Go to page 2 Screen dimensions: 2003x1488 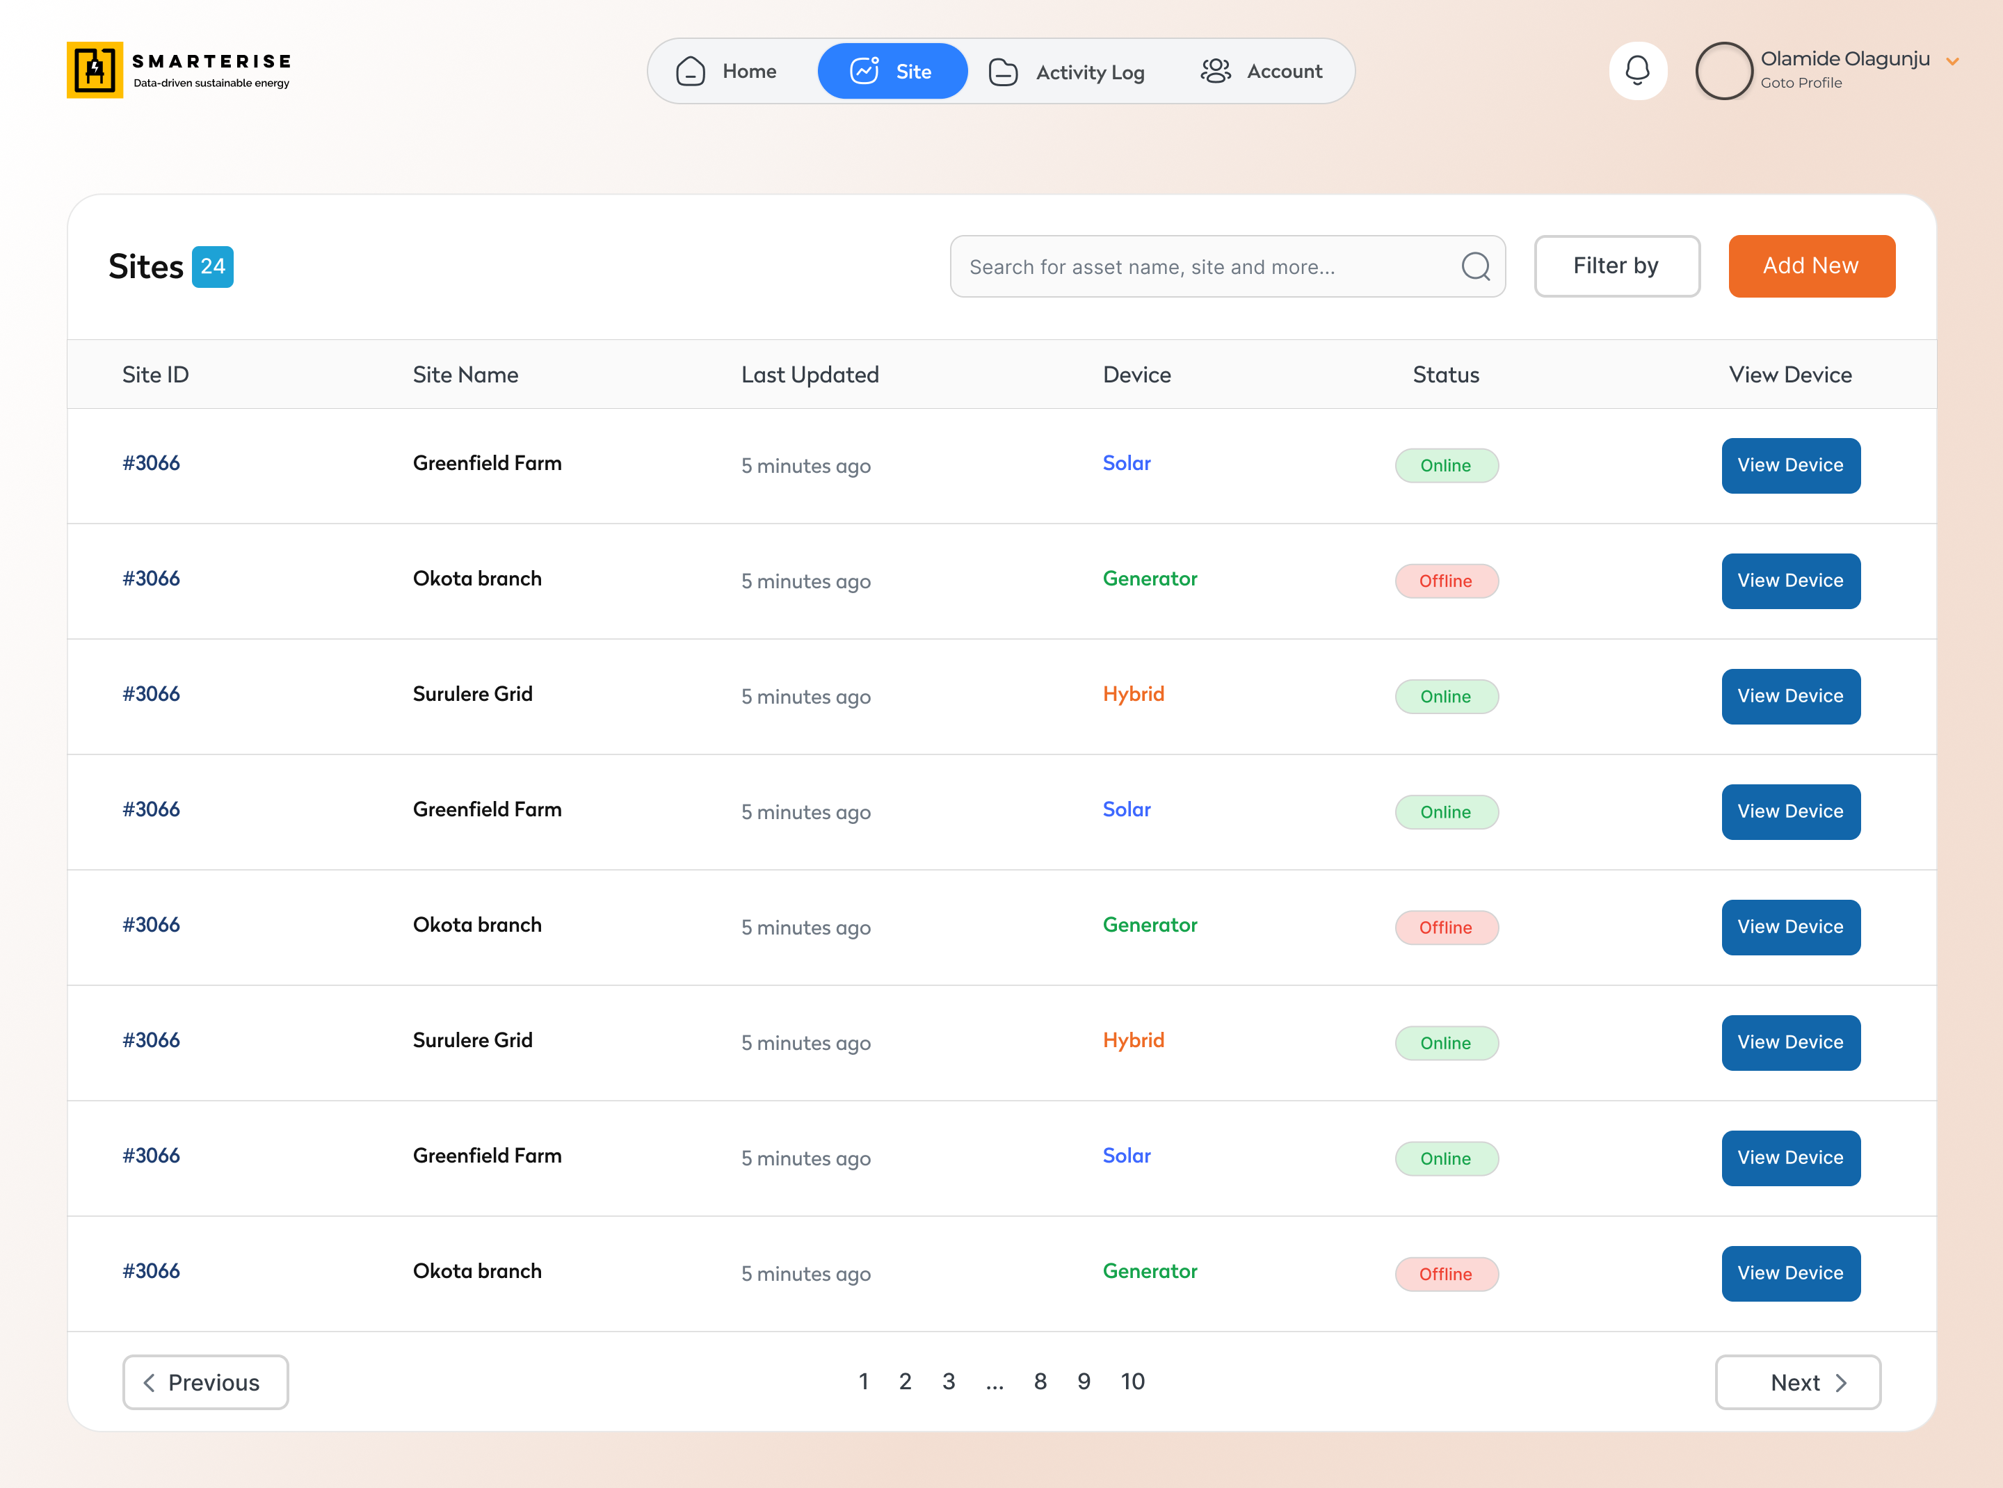905,1382
